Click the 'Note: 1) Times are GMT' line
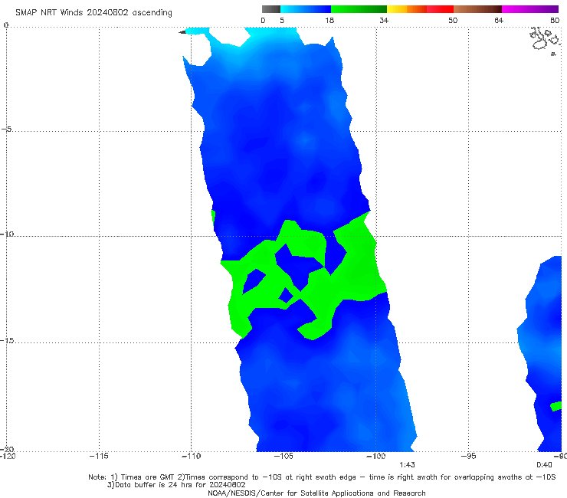Image resolution: width=567 pixels, height=498 pixels. click(x=322, y=477)
